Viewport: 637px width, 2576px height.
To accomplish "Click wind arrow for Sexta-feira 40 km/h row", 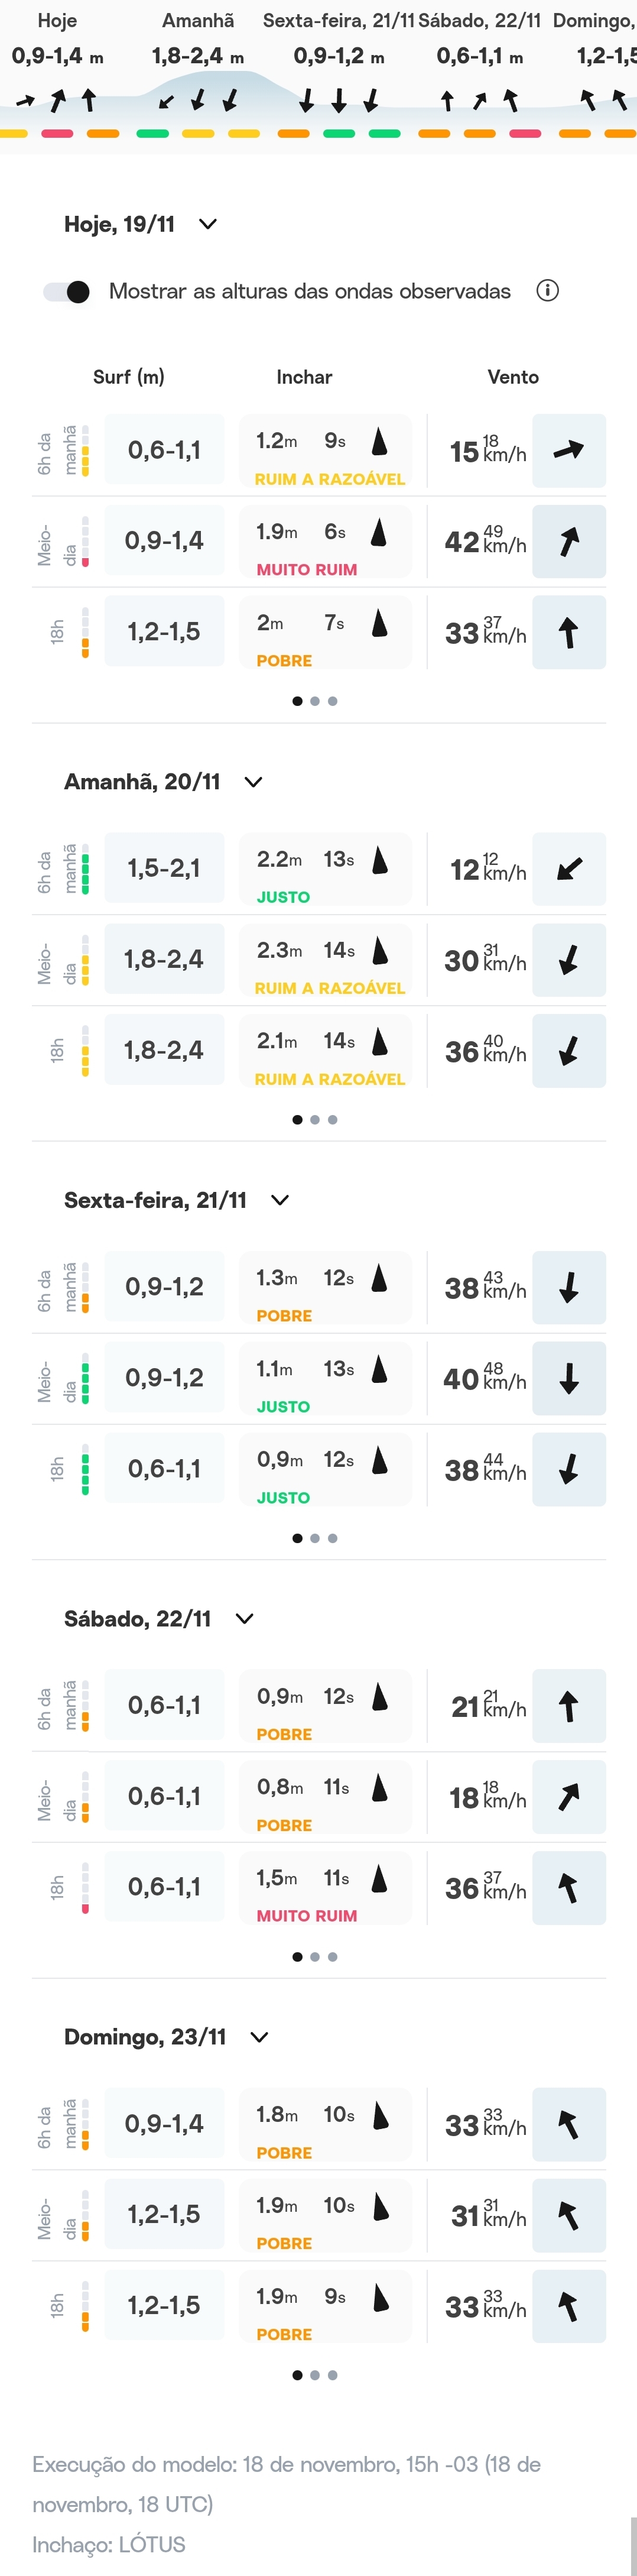I will (568, 1379).
